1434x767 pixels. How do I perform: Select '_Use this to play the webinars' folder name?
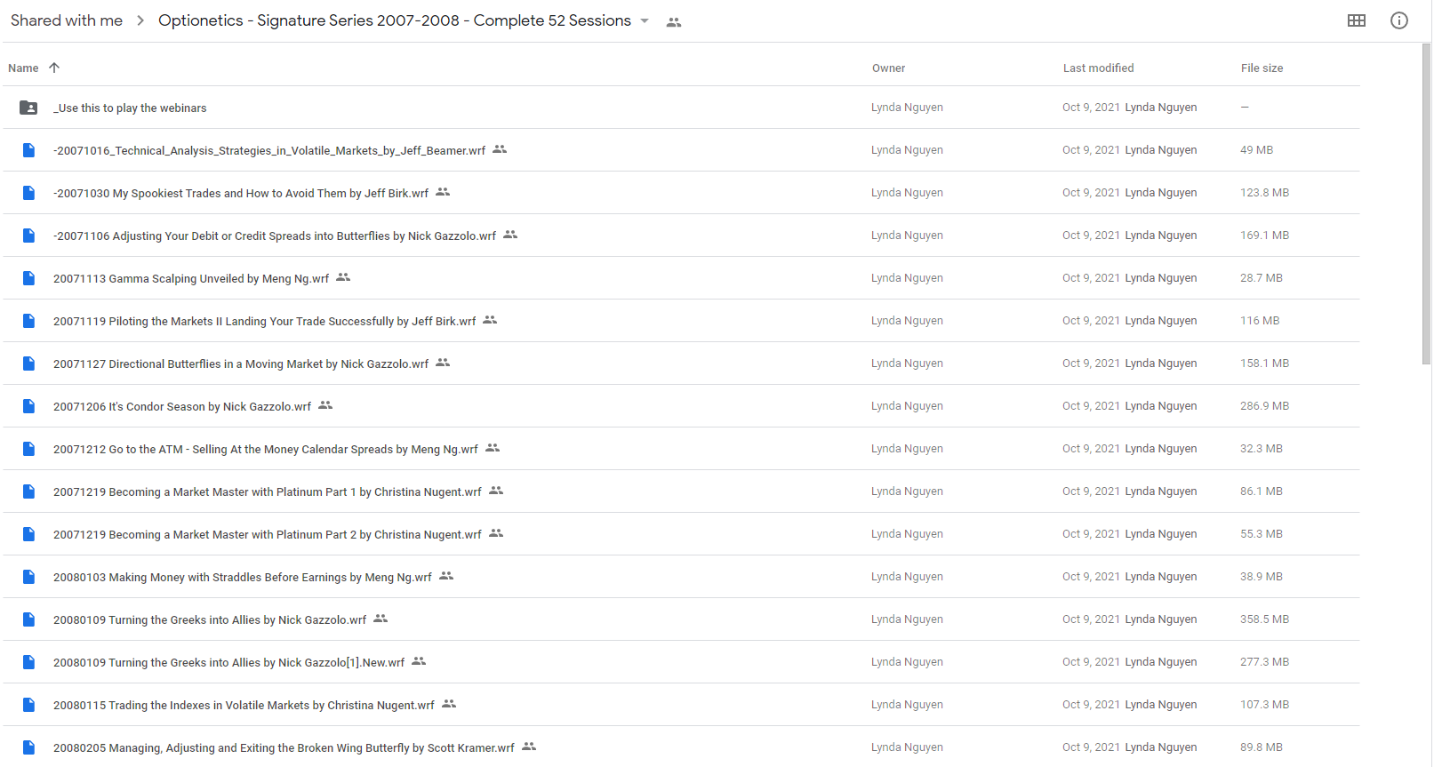(130, 108)
